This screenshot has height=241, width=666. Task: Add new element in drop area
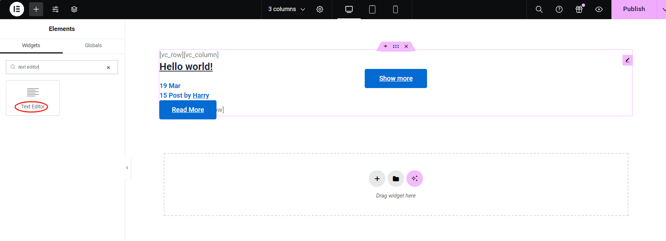click(x=377, y=179)
